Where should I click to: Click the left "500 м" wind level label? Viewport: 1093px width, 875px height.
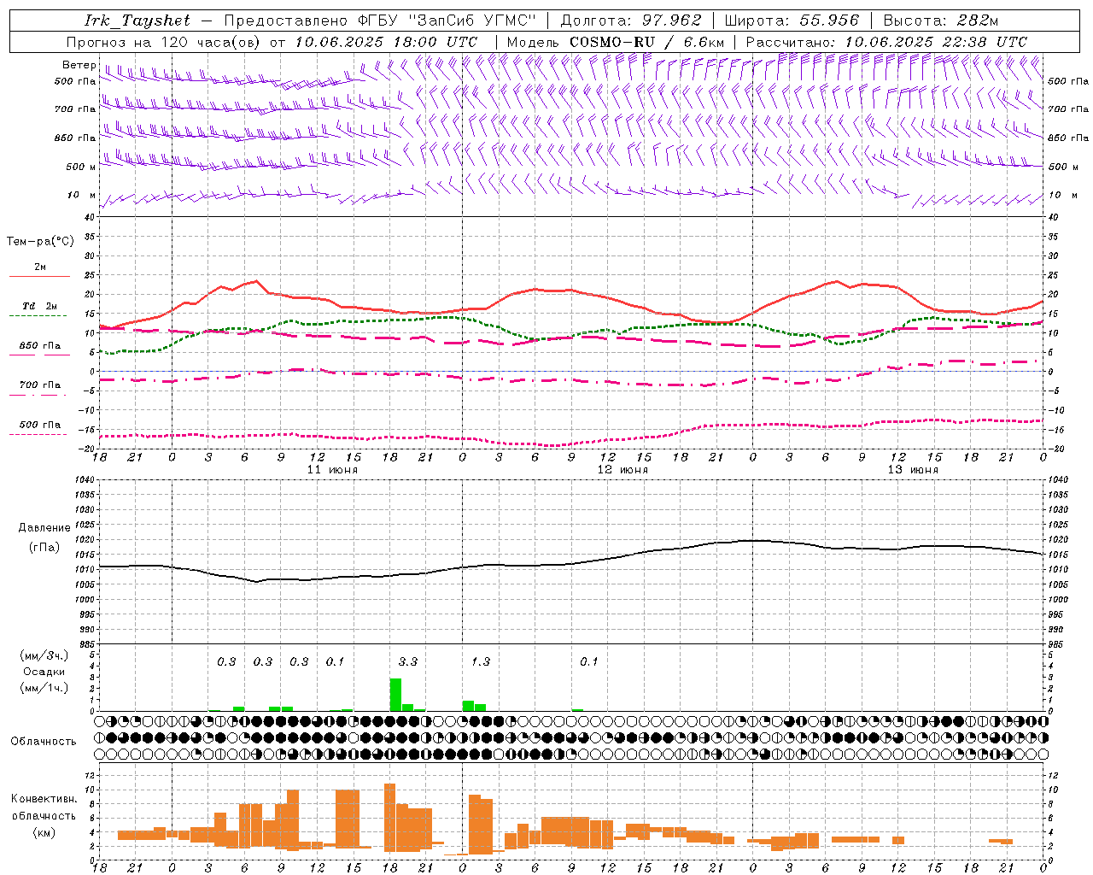(x=82, y=167)
